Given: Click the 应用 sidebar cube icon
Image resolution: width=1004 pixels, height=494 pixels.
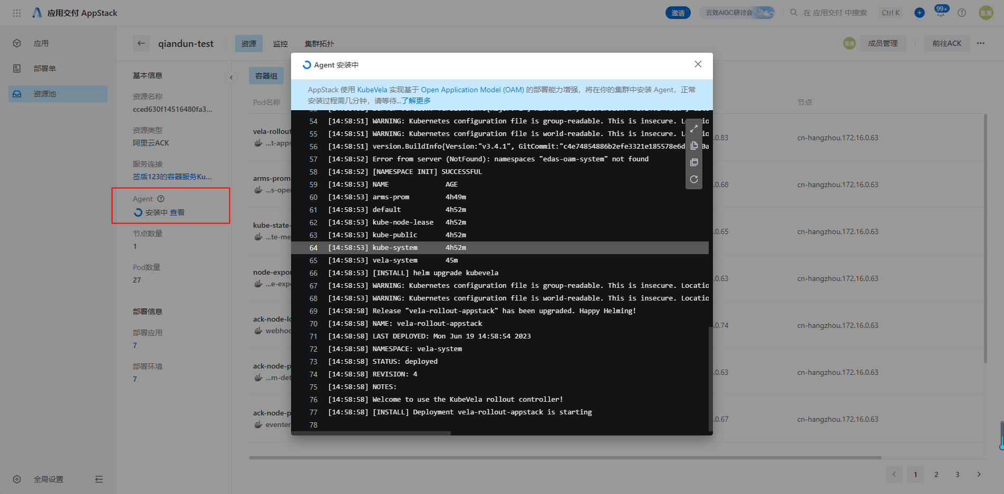Looking at the screenshot, I should 17,43.
